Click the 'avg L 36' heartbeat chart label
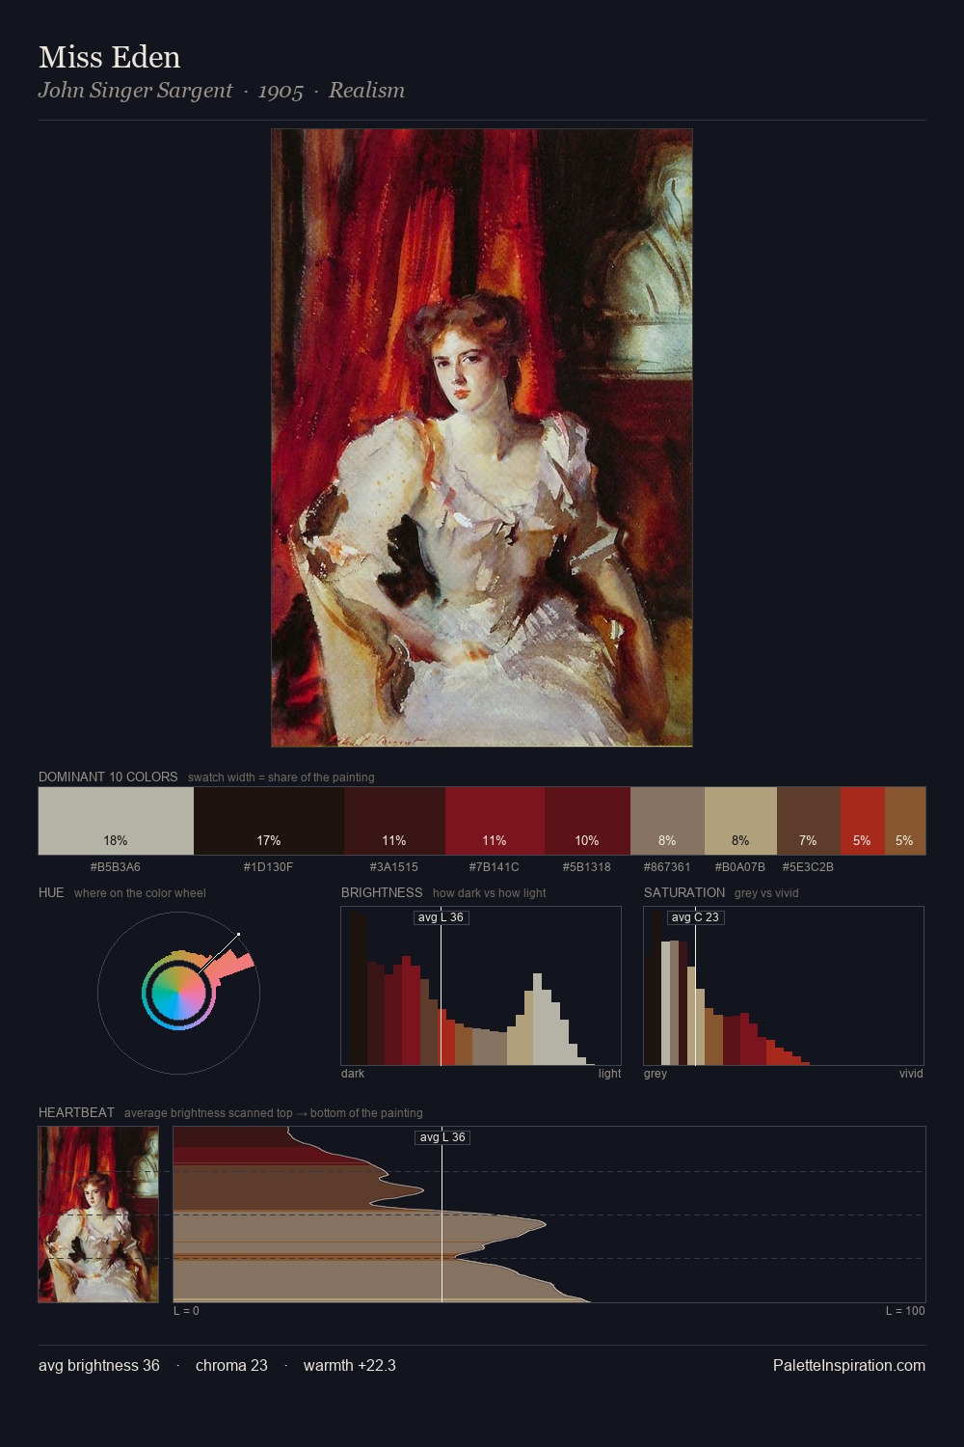The image size is (964, 1447). tap(442, 1137)
